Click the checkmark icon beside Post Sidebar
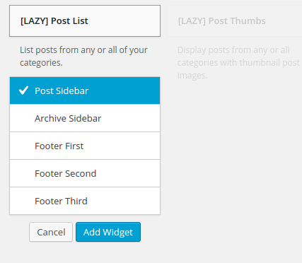This screenshot has height=263, width=302. click(23, 90)
